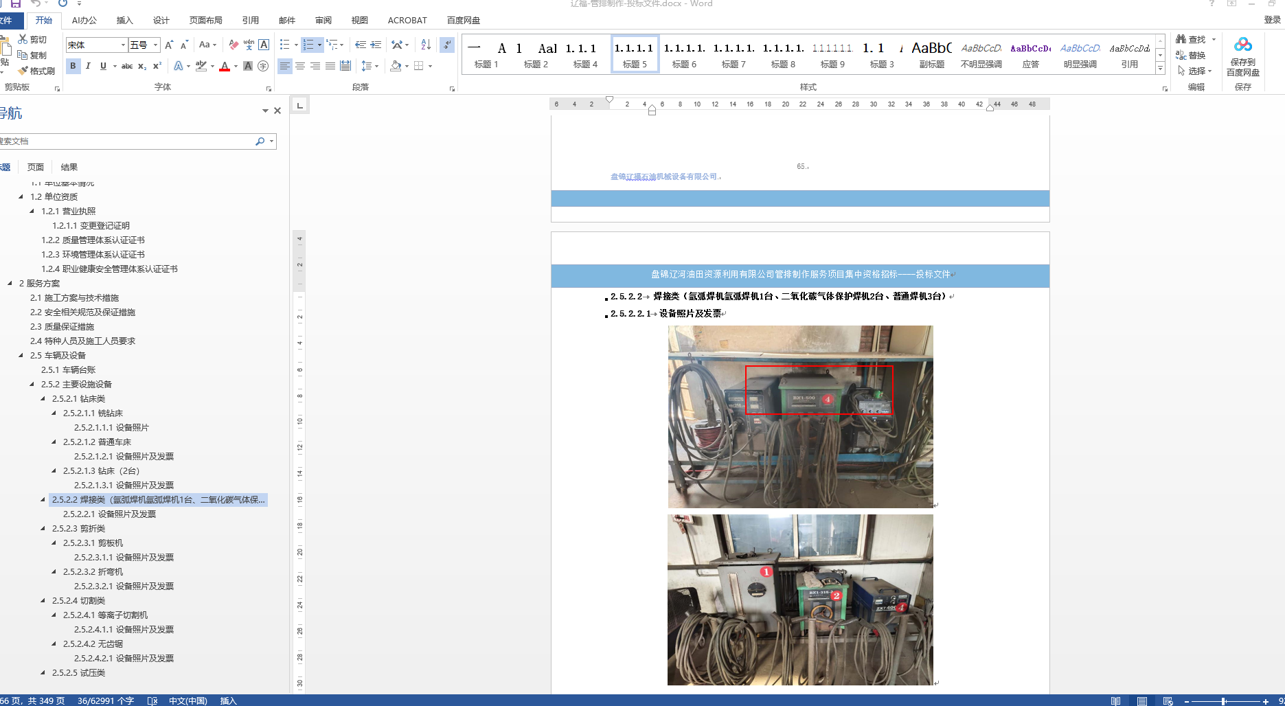The image size is (1285, 706).
Task: Switch to Read Mode view in status bar
Action: click(x=1116, y=701)
